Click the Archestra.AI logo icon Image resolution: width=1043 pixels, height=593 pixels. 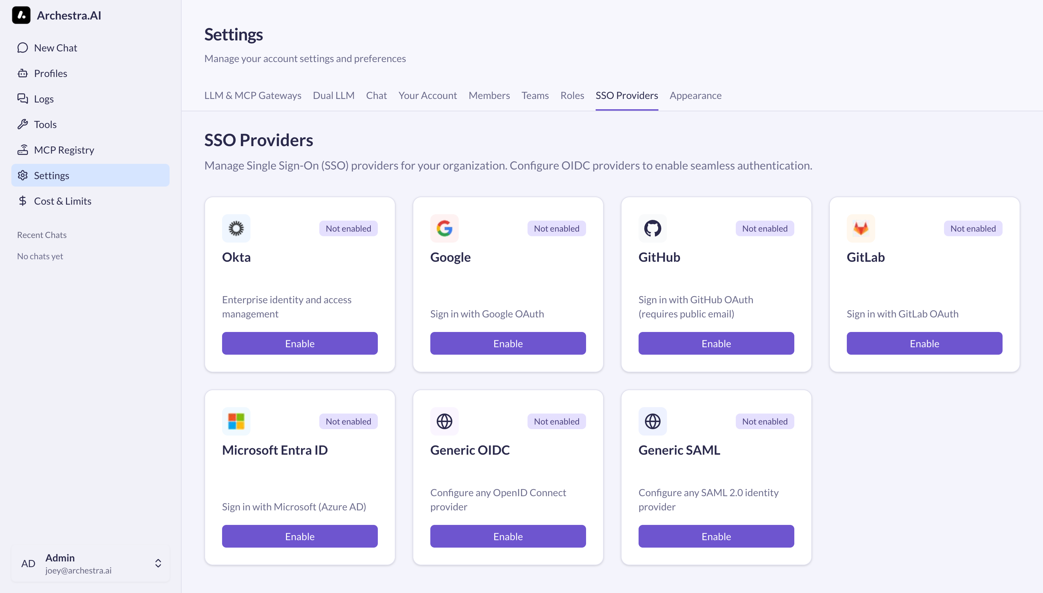(x=21, y=16)
